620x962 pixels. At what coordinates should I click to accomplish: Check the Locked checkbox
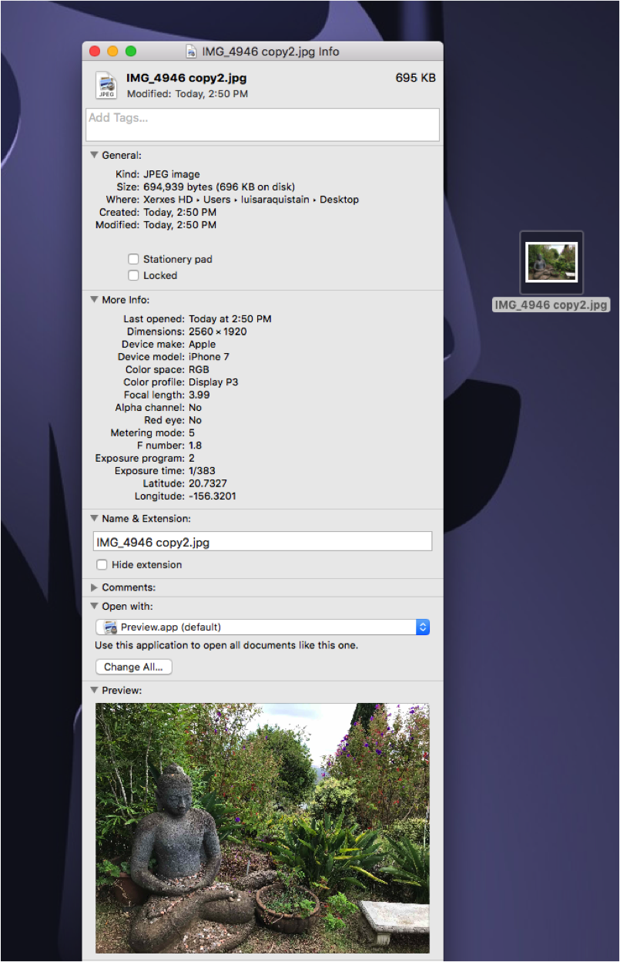pos(134,275)
